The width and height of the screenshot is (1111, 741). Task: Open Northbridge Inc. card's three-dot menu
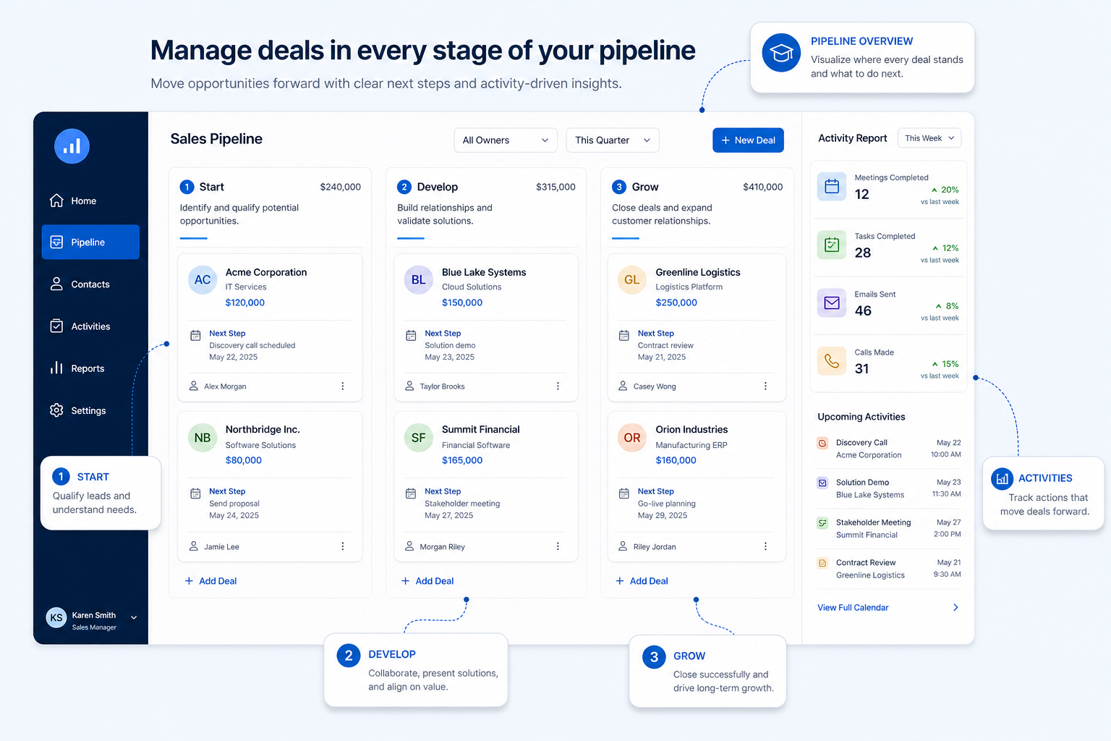[343, 546]
